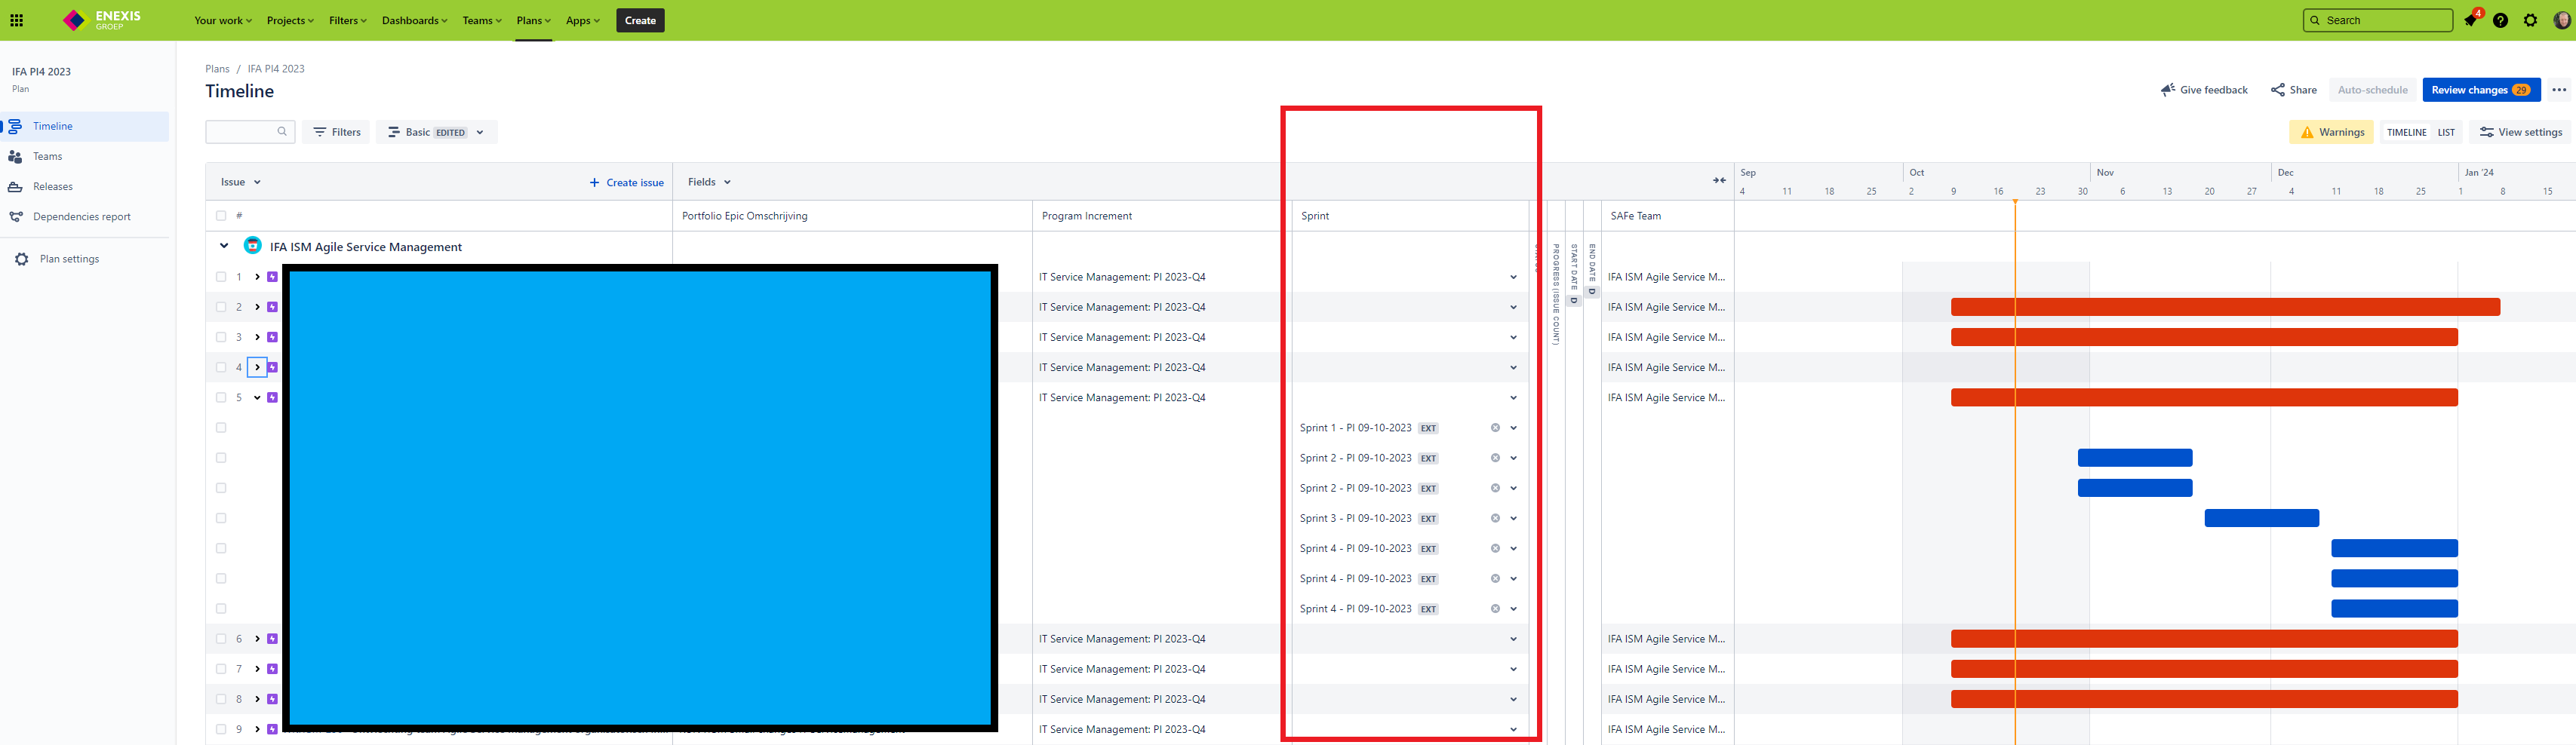Click the red schedule bar for row 2
Viewport: 2576px width, 745px height.
pos(2225,307)
